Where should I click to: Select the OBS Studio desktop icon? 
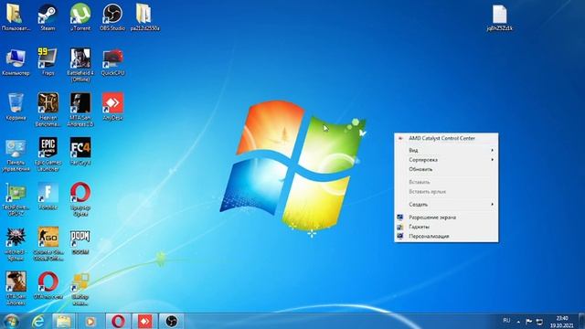[x=112, y=17]
